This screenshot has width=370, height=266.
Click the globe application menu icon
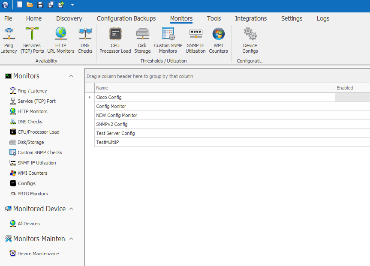[5, 5]
